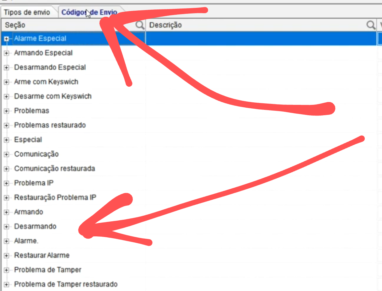The width and height of the screenshot is (382, 291).
Task: Expand the Restaurar Alarme node
Action: click(x=6, y=255)
